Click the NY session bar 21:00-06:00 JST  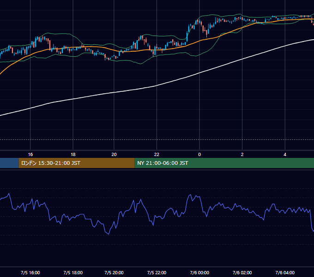[224, 163]
